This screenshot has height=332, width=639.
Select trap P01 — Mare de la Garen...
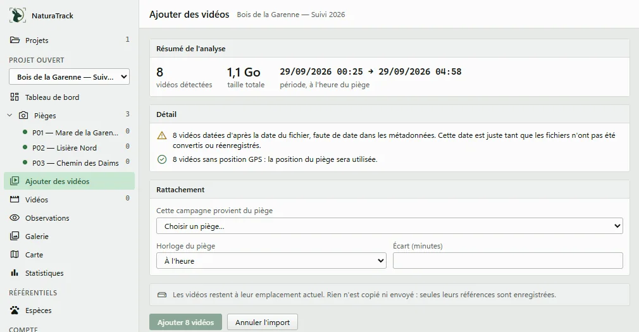coord(75,132)
